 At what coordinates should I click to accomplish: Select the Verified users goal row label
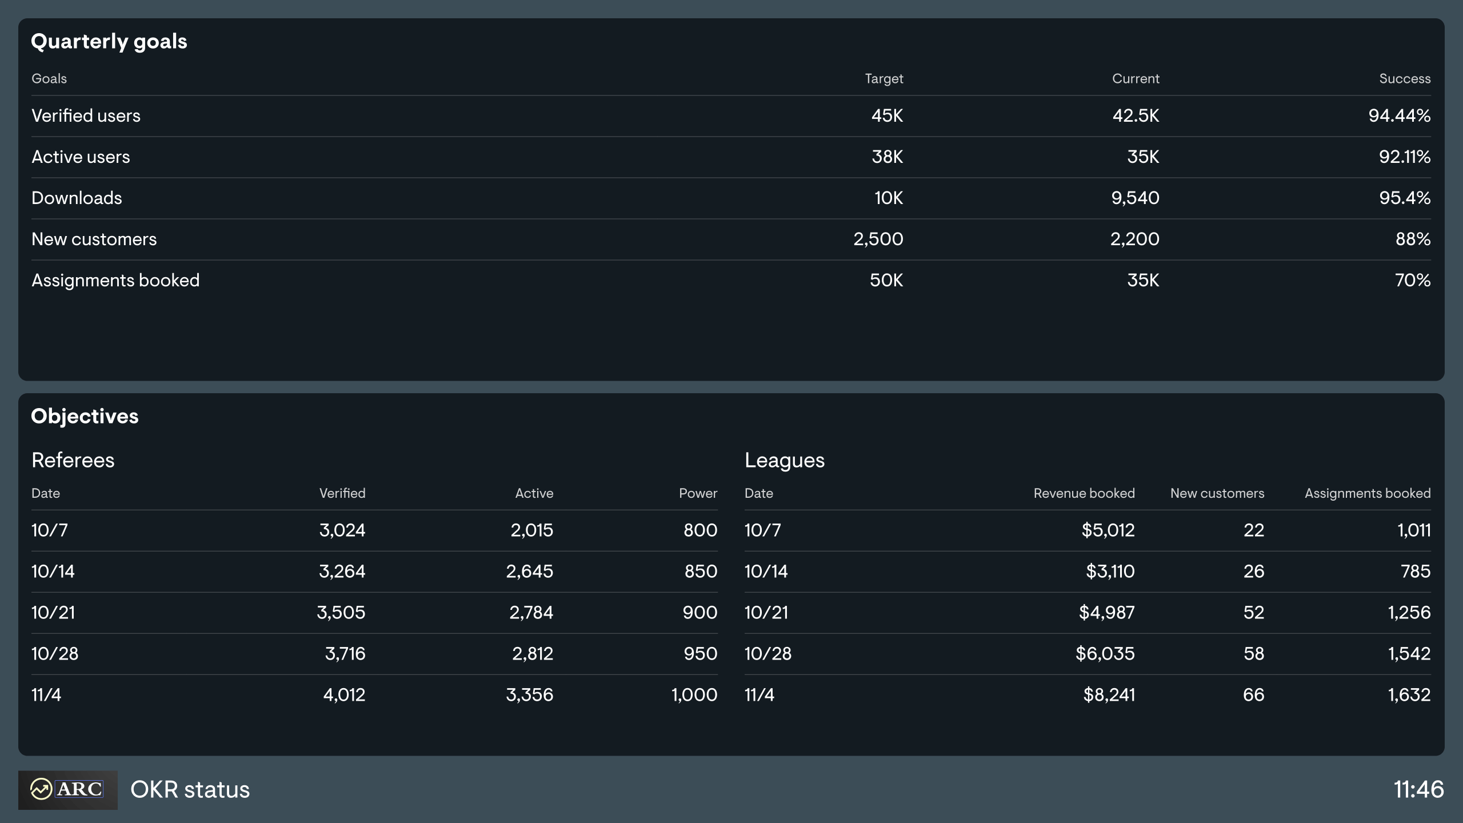86,115
